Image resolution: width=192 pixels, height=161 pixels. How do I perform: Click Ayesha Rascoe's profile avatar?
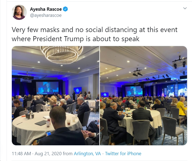[x=19, y=12]
